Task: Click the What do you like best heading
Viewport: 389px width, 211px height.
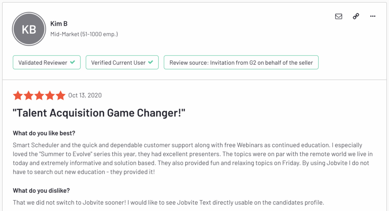Action: (x=44, y=133)
